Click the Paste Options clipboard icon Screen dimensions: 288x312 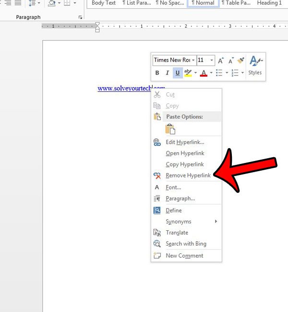coord(170,129)
